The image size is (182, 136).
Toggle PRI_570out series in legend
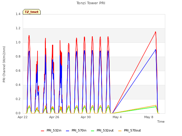coord(130,131)
